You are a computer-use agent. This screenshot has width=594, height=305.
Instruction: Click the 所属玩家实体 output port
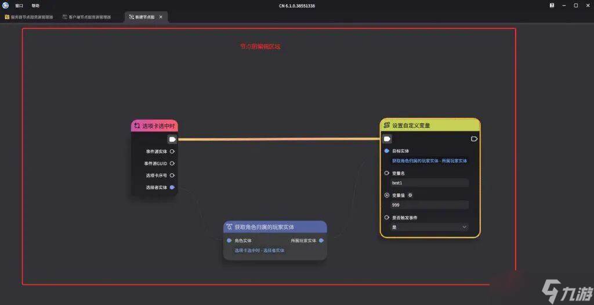point(321,241)
